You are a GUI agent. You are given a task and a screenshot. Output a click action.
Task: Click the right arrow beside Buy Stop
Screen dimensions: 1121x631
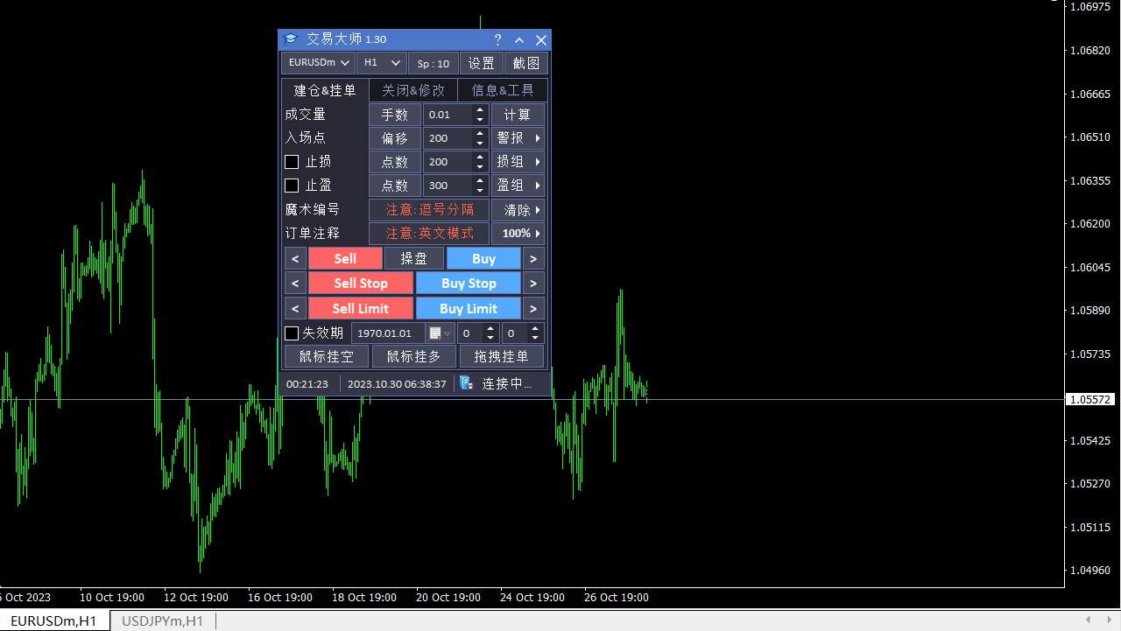[533, 283]
